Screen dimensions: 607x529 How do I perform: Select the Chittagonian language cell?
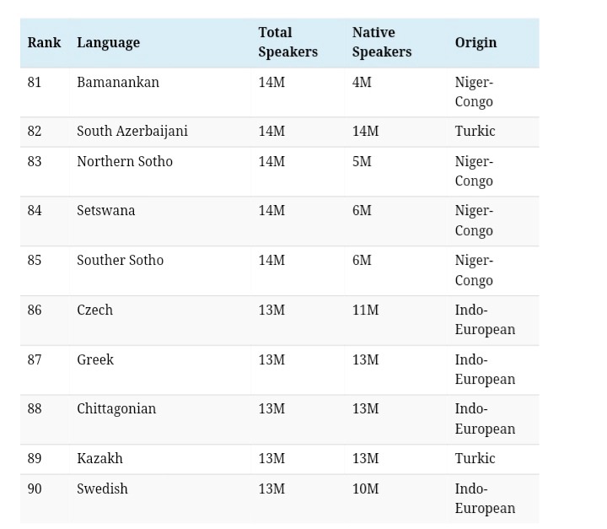coord(116,409)
